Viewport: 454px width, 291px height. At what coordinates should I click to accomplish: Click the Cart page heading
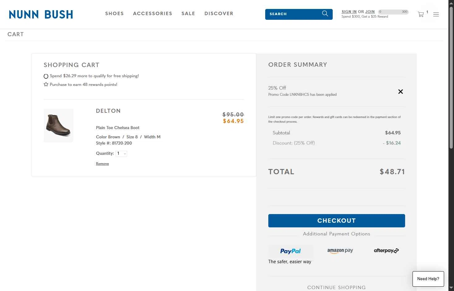point(15,34)
